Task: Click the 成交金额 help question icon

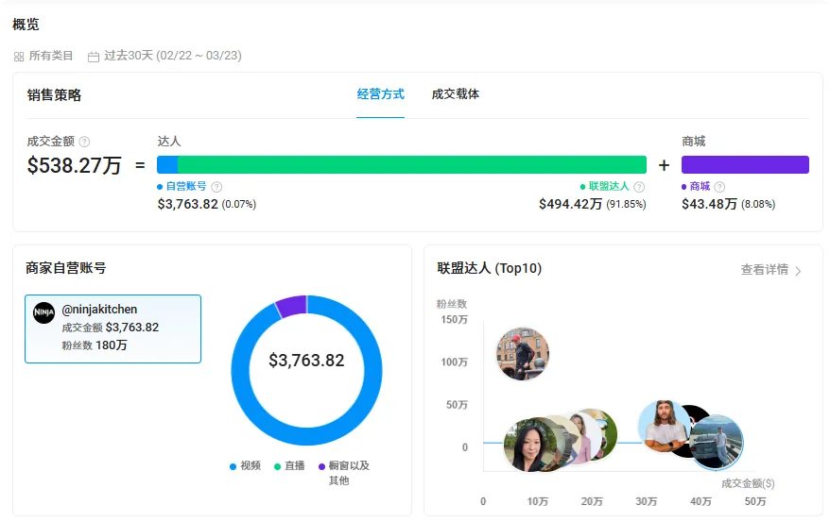Action: click(84, 142)
